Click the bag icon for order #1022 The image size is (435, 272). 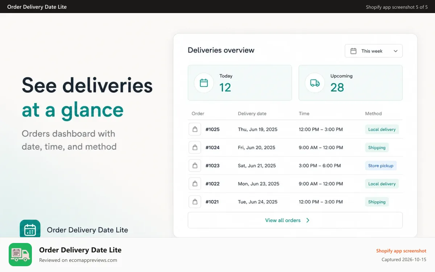195,184
